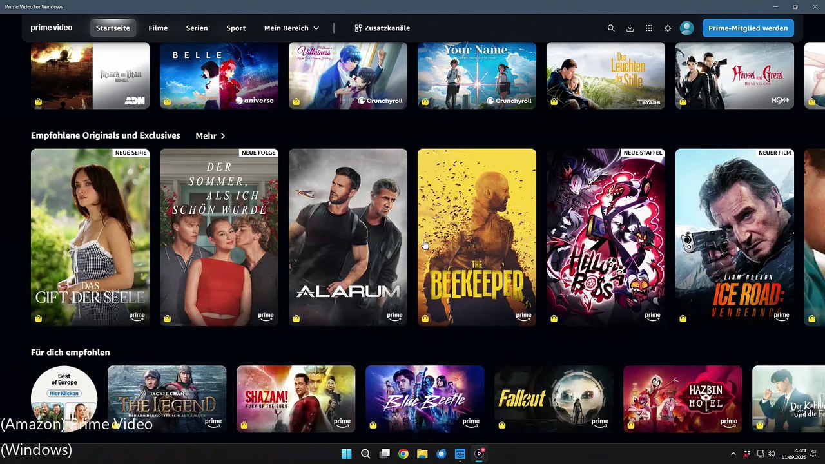Click shopping bag icon on The Beekeeper poster
The width and height of the screenshot is (825, 464).
425,318
